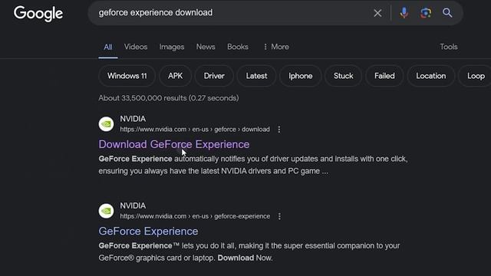Click the NVIDIA site name of the geforce-experience URL result
491x276 pixels.
coord(133,205)
